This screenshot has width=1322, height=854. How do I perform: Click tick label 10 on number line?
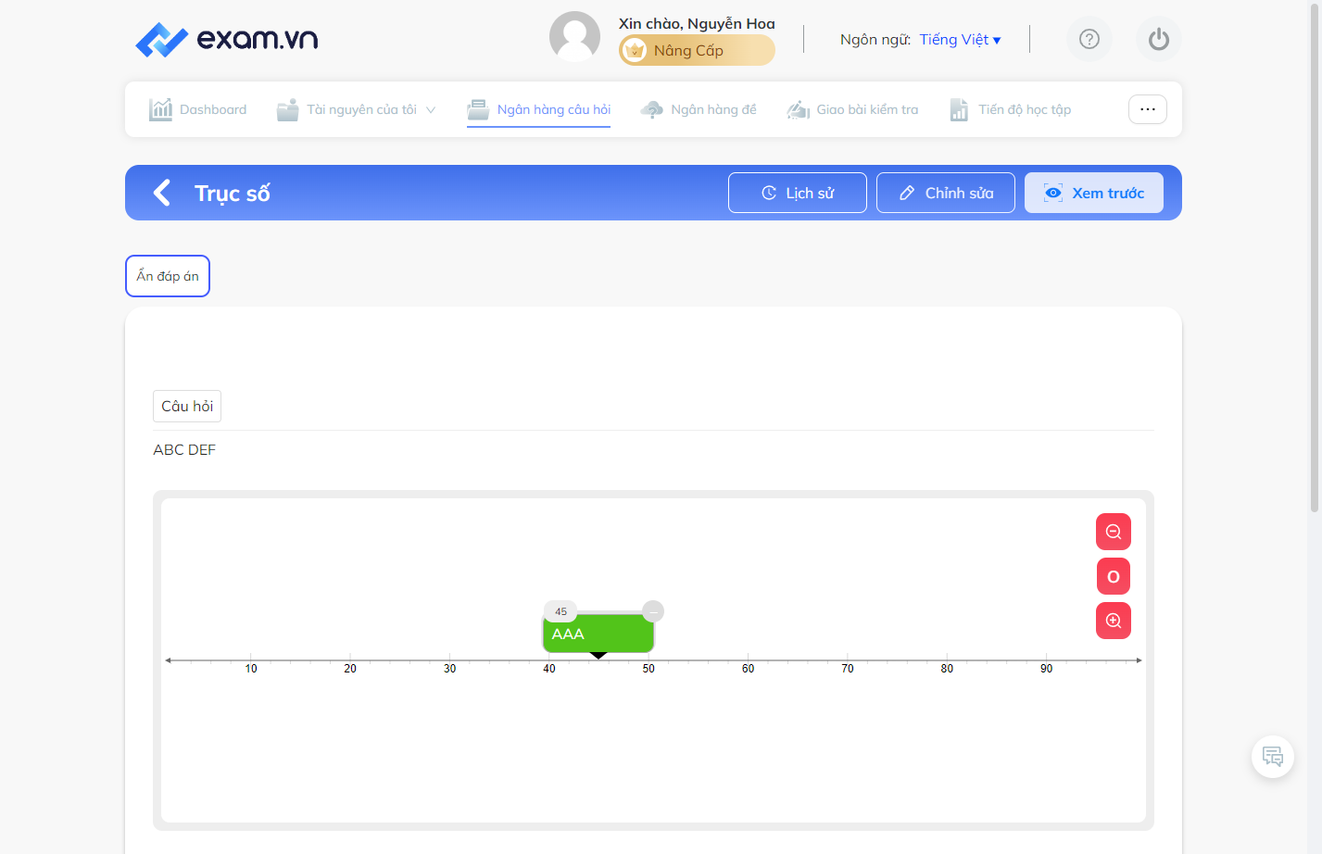pos(251,669)
